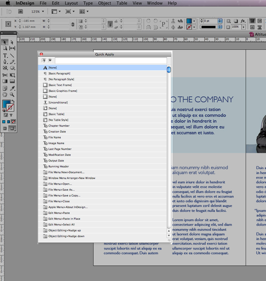Select the Hand tool
This screenshot has width=266, height=281.
pos(5,95)
